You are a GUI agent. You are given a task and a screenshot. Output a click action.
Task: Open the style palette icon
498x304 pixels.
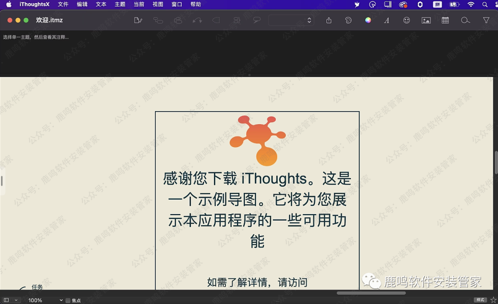click(x=348, y=20)
